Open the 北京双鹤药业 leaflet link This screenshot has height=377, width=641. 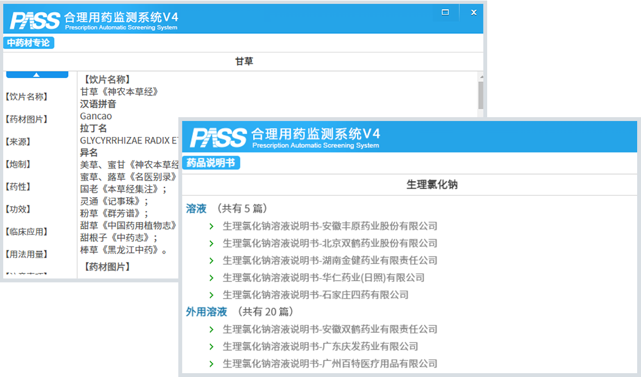tap(329, 243)
